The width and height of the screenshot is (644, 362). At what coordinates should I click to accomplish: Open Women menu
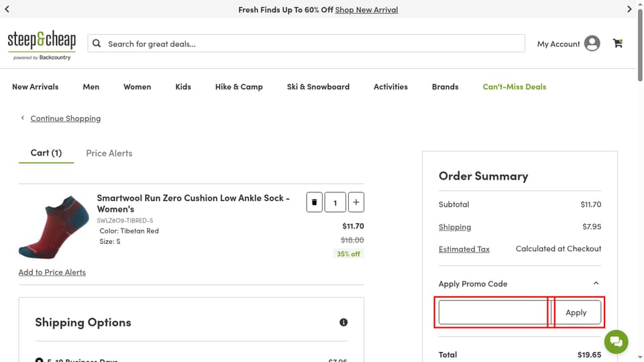pyautogui.click(x=137, y=86)
